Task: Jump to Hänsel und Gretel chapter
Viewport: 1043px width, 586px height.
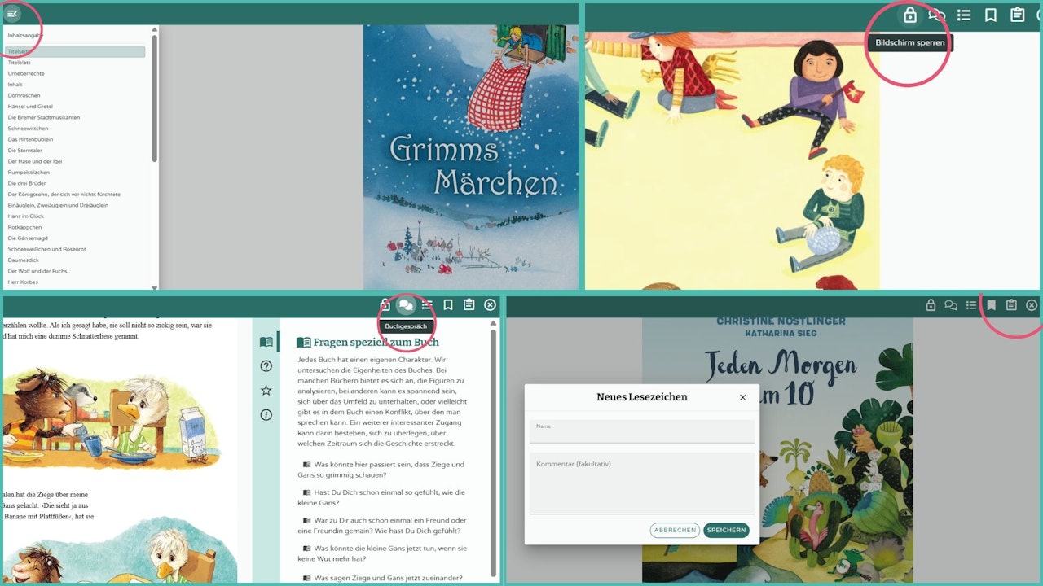Action: pos(29,107)
